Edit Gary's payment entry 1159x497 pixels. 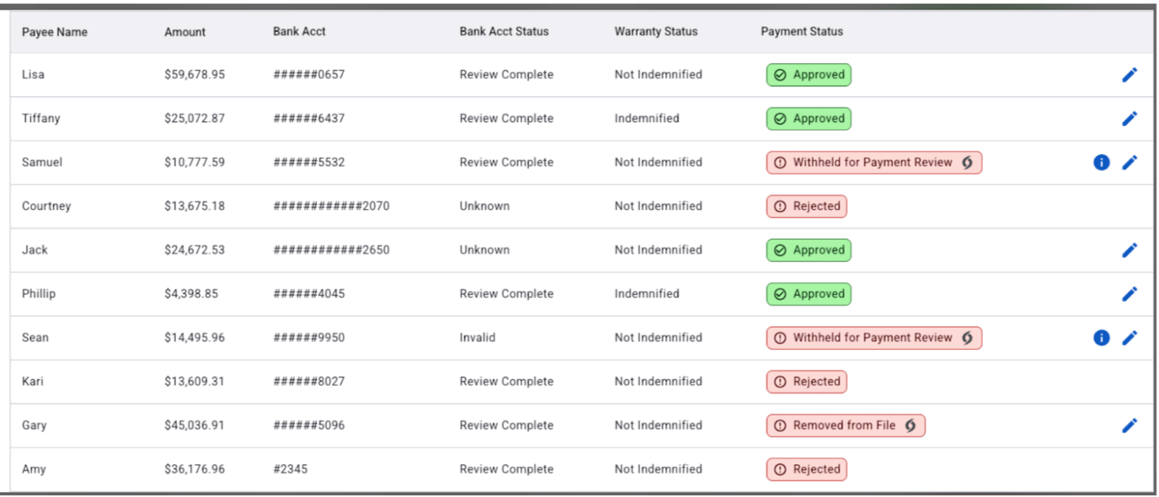[x=1130, y=425]
